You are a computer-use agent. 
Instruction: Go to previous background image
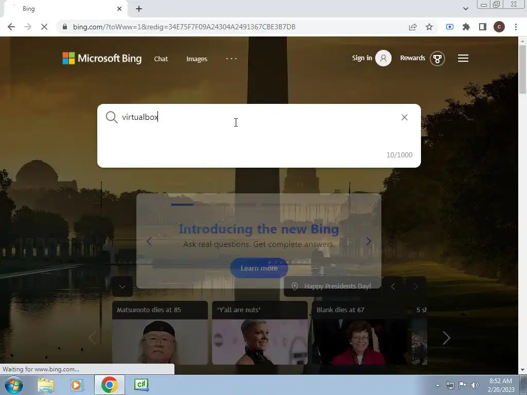(393, 286)
